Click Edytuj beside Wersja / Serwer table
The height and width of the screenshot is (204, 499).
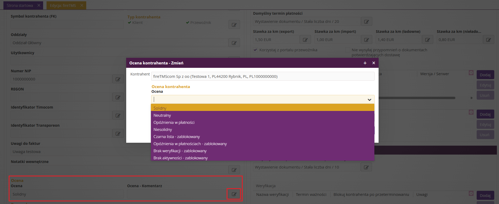tap(485, 85)
